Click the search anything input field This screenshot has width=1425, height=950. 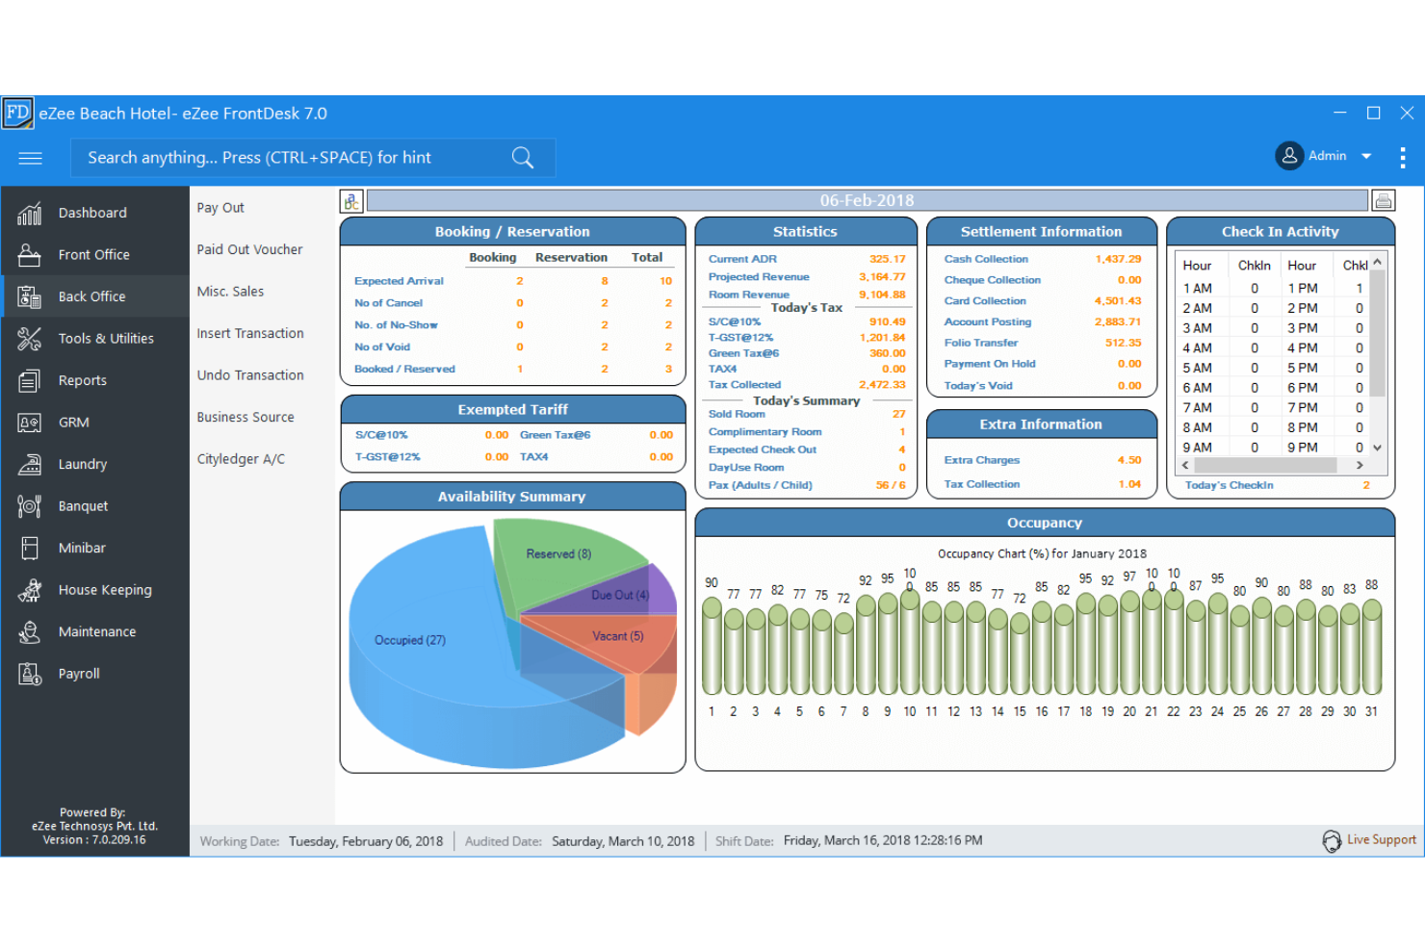click(x=313, y=158)
